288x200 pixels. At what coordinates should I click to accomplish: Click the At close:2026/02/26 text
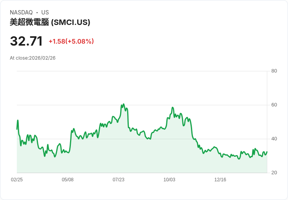33,58
